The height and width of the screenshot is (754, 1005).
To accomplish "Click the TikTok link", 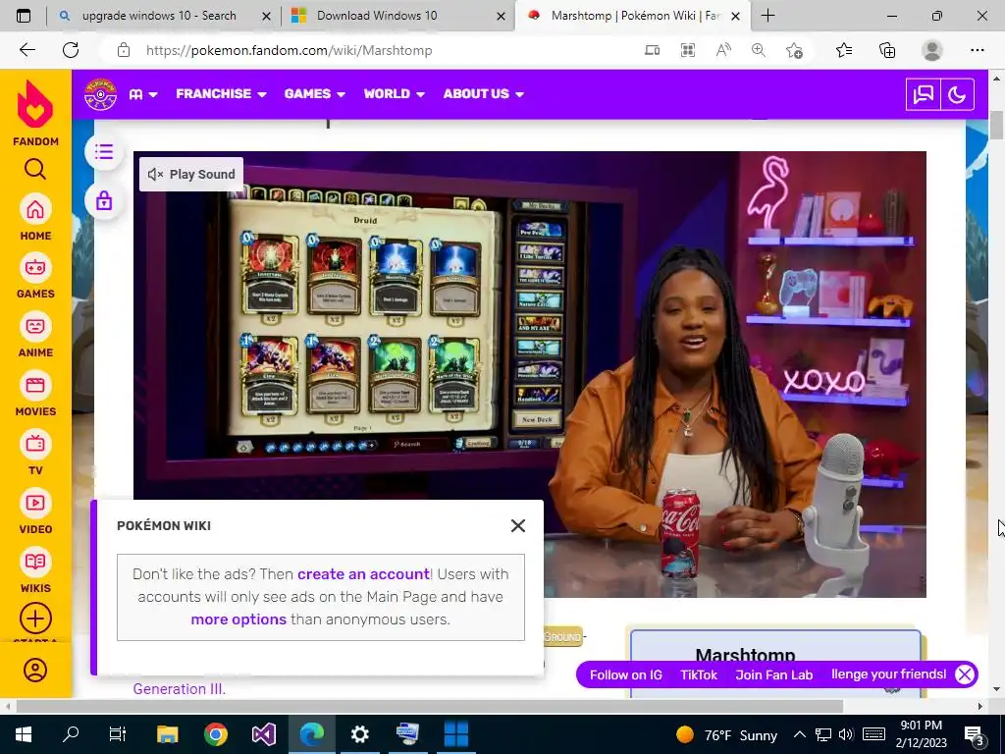I will (x=699, y=674).
